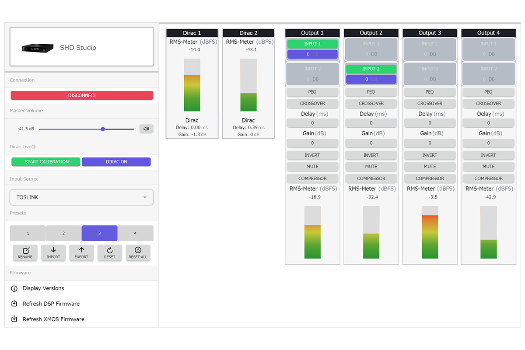This screenshot has width=525, height=350.
Task: Select preset 1 tab
Action: click(28, 233)
